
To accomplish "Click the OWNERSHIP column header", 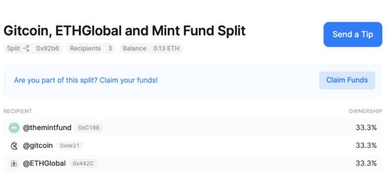I will coord(365,111).
